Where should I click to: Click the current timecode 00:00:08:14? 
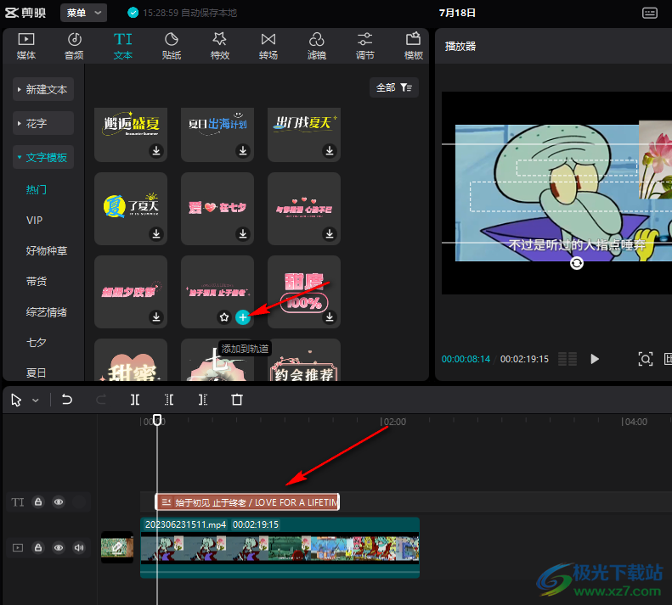[x=466, y=359]
